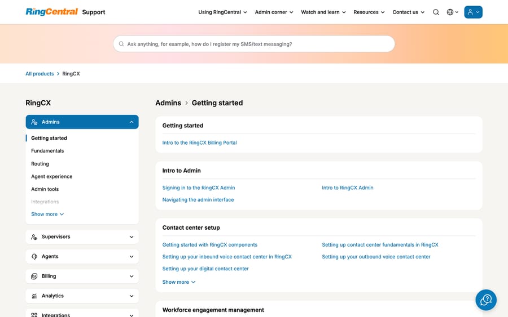Select the faded Integrations sidebar item
508x317 pixels.
point(45,202)
